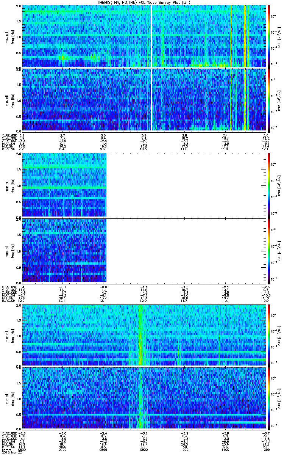Click the THEMIS FGL Wave Survey Plot title
This screenshot has height=455, width=284.
[x=144, y=2]
